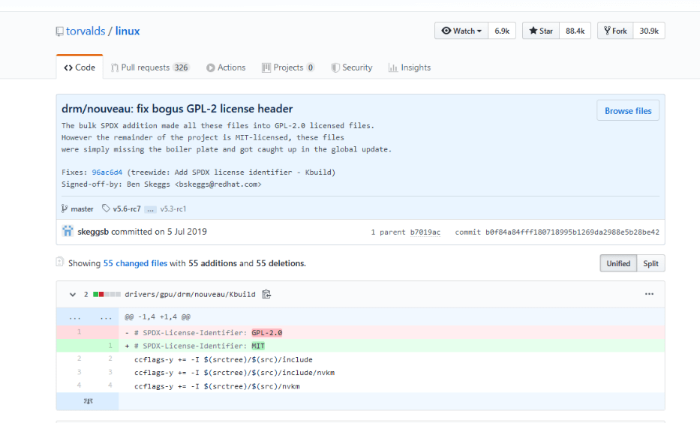
Task: Select the Unified diff view
Action: 618,263
